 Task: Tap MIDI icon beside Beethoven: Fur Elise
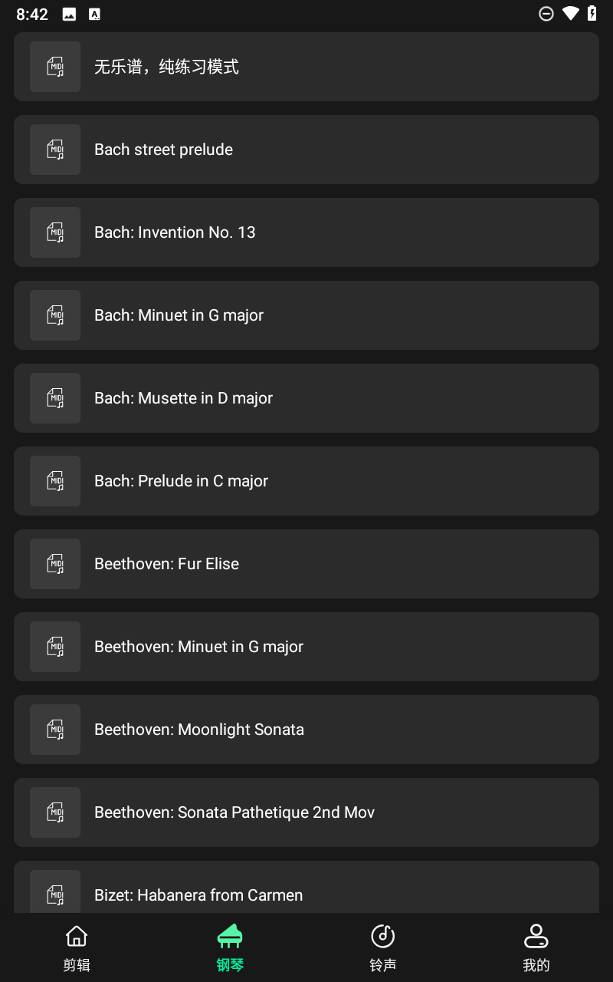[x=55, y=564]
